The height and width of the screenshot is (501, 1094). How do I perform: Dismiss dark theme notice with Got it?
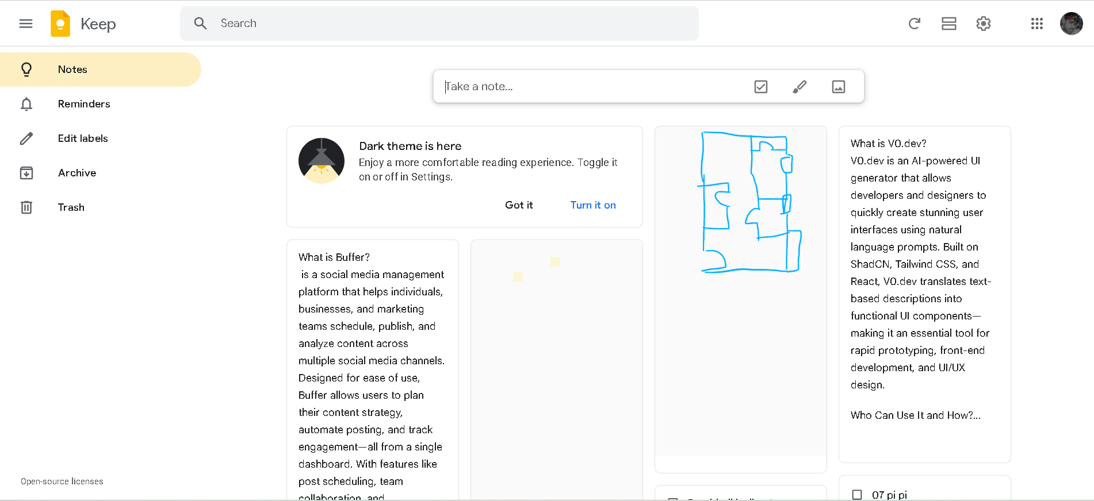coord(519,205)
